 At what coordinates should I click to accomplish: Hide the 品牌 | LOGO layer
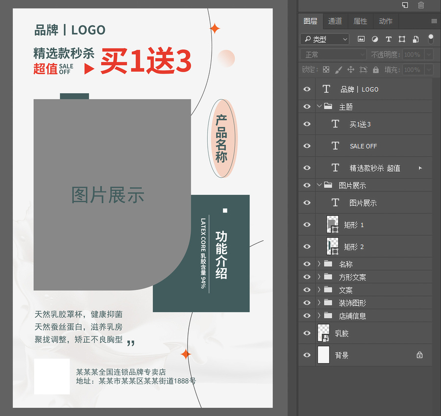click(307, 89)
